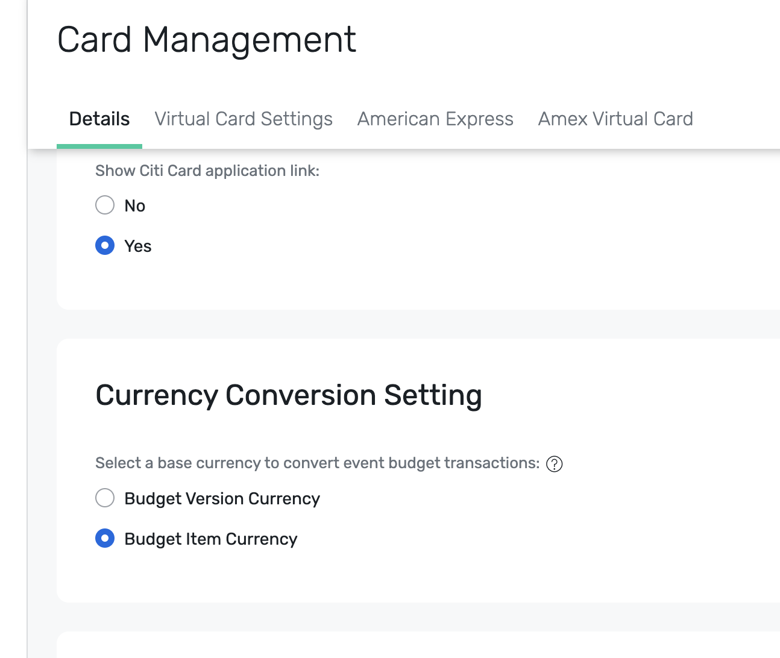
Task: Click the Currency Conversion Setting heading
Action: 289,395
